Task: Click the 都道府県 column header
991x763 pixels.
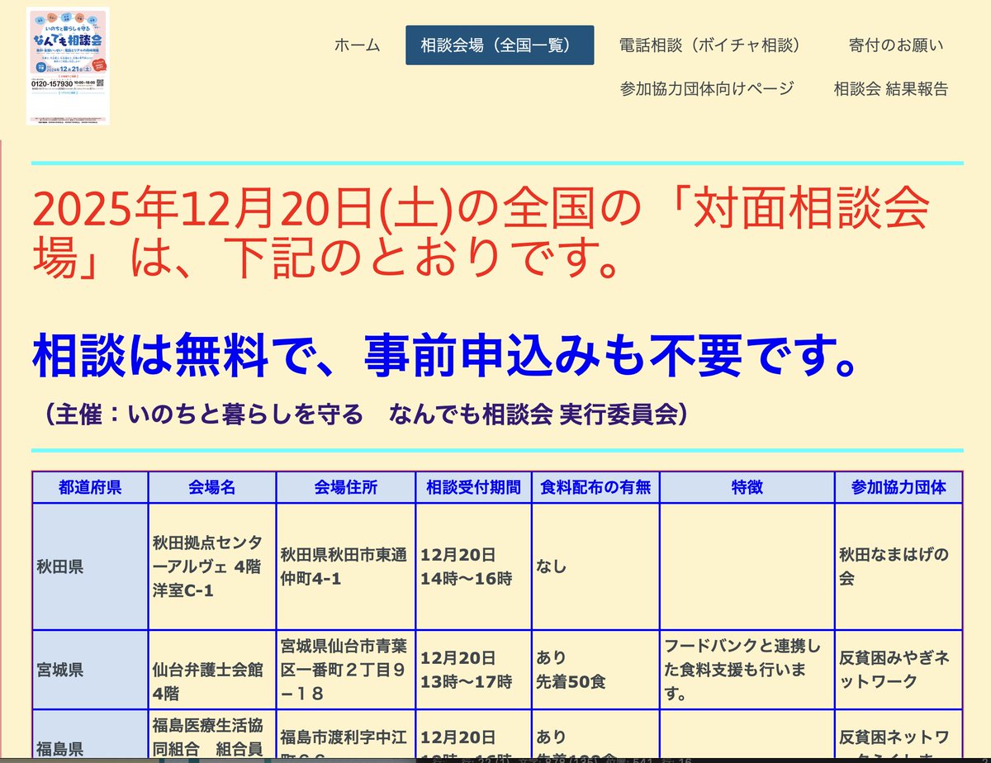Action: pyautogui.click(x=90, y=487)
